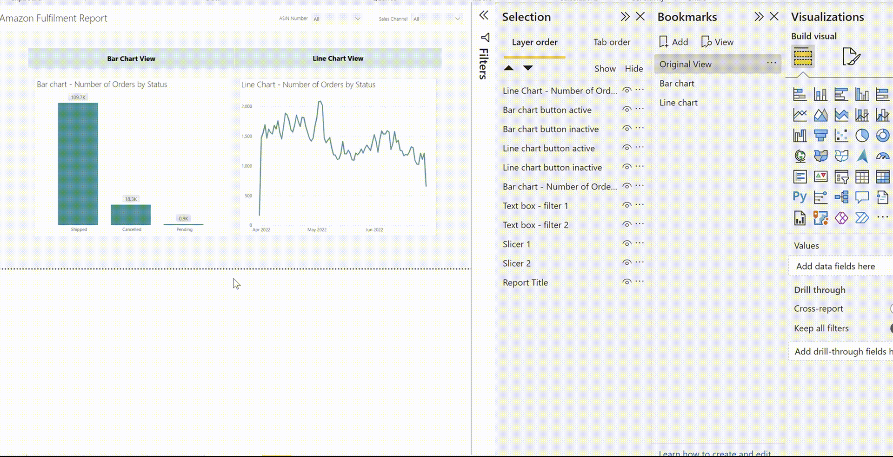Click the View bookmarks button
The width and height of the screenshot is (893, 457).
point(717,41)
